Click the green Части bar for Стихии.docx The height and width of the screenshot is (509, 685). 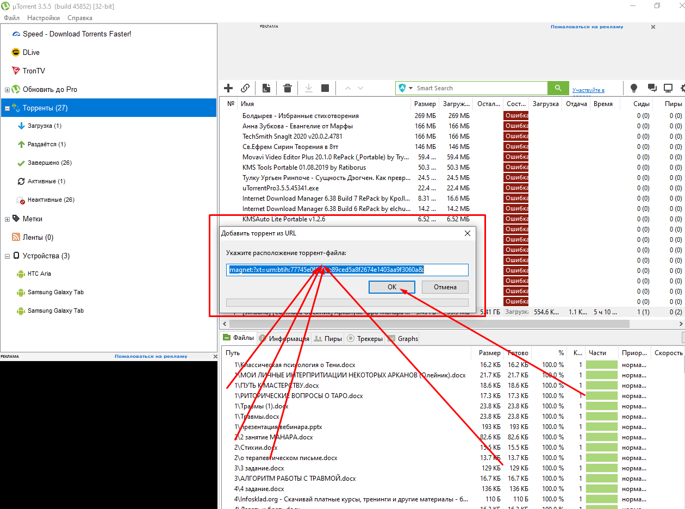click(602, 448)
